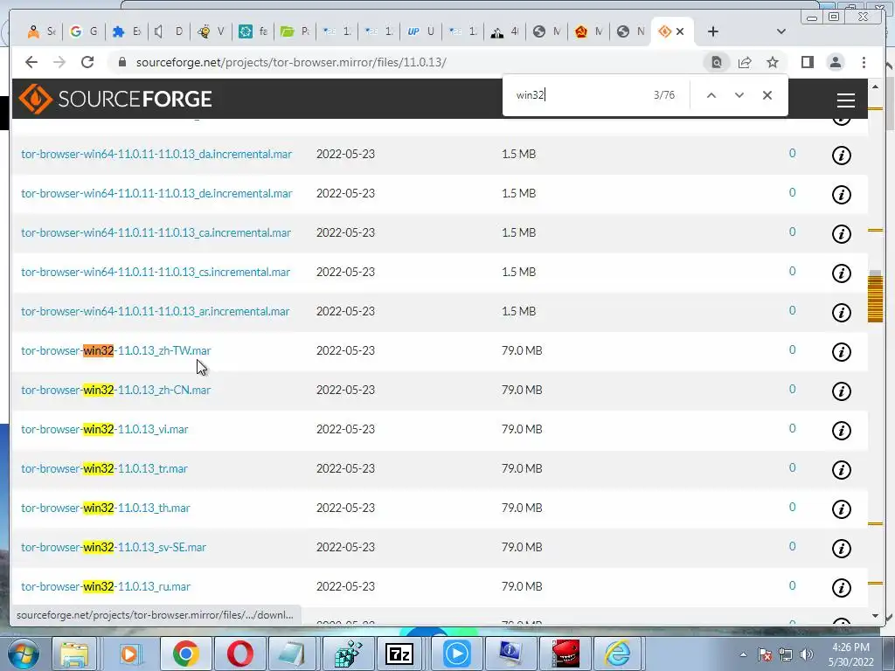Click the scrollbar down arrow

875,616
